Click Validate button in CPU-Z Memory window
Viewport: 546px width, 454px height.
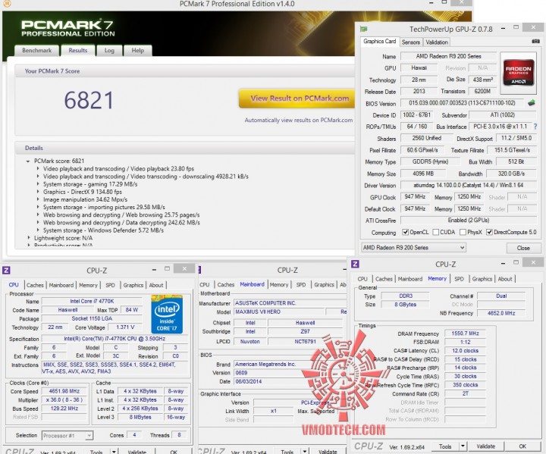point(485,446)
